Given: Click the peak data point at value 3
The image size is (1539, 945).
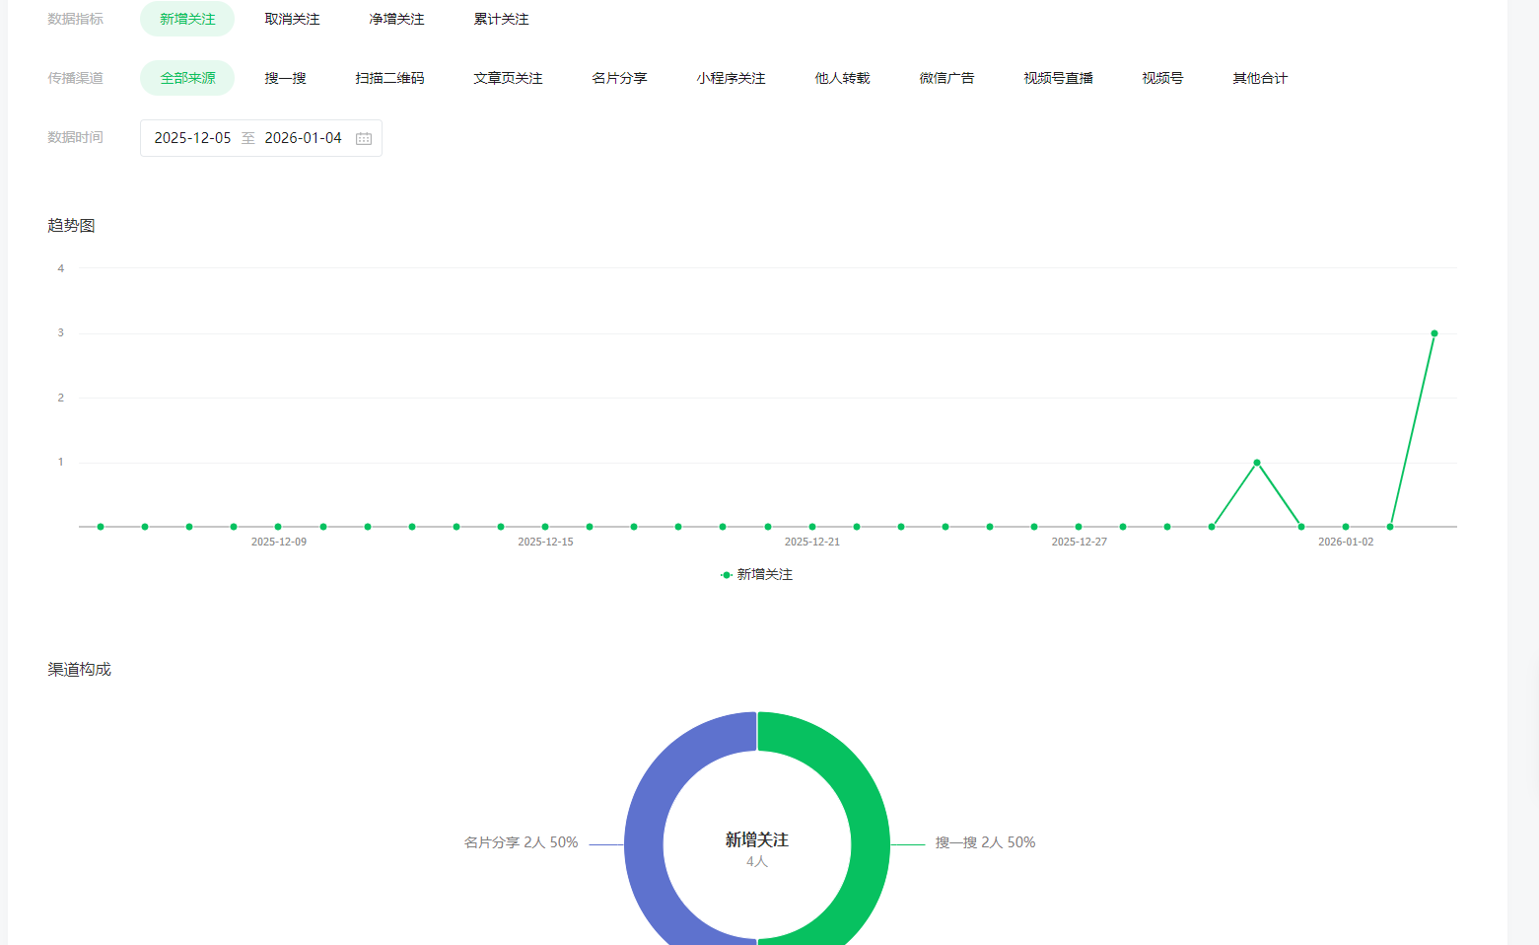Looking at the screenshot, I should pyautogui.click(x=1434, y=333).
